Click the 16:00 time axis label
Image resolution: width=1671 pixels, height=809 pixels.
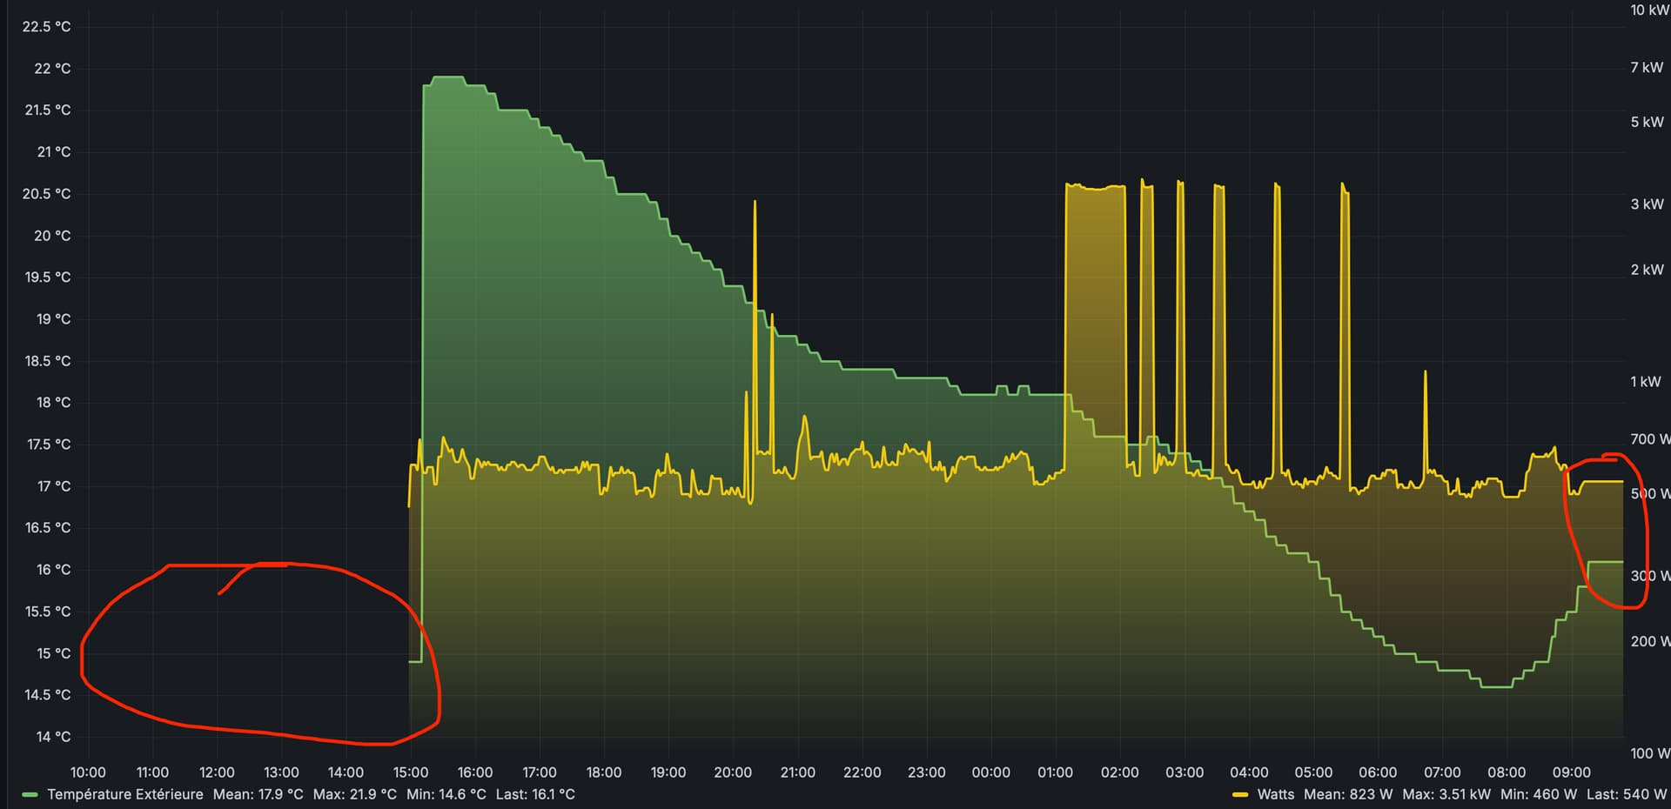pyautogui.click(x=475, y=772)
